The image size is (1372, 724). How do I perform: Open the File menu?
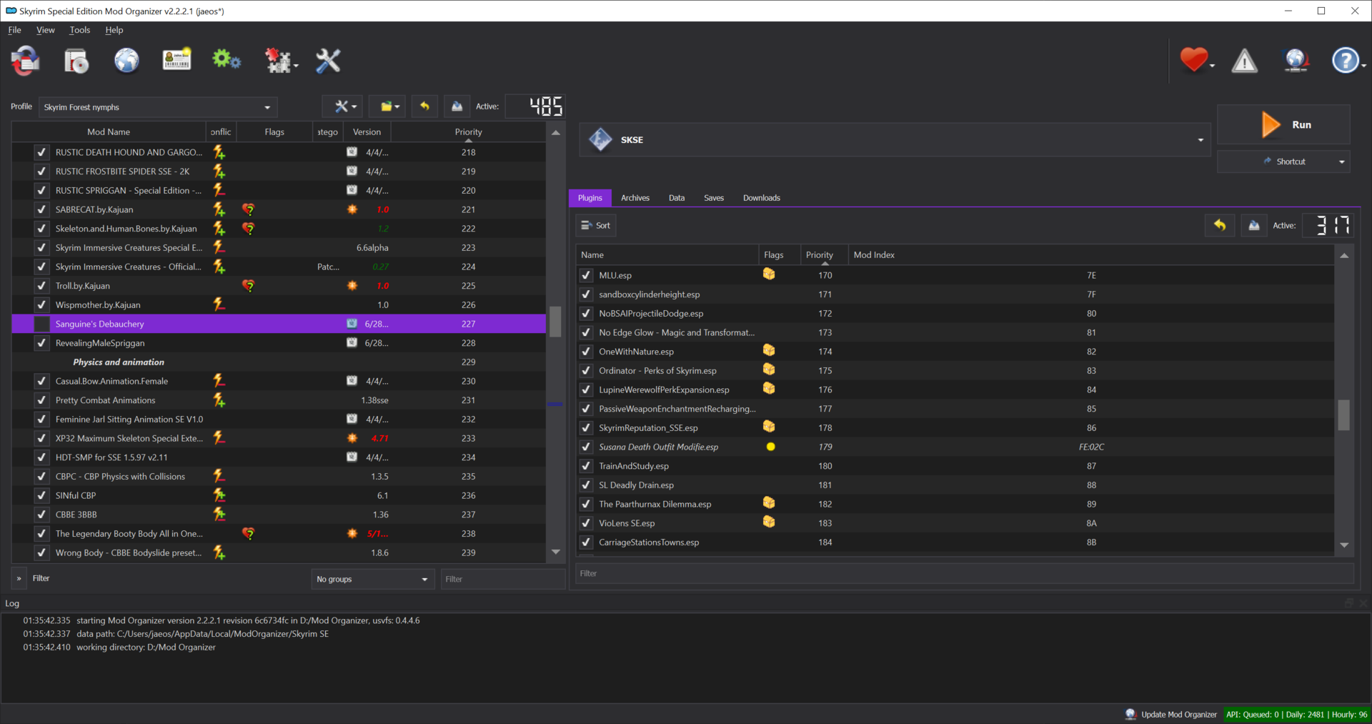(x=14, y=30)
